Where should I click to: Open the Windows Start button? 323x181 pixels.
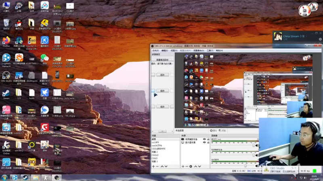[x=4, y=177]
